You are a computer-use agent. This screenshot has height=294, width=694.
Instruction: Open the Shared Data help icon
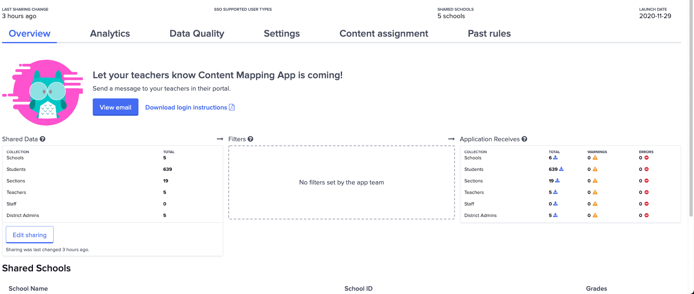(x=42, y=139)
